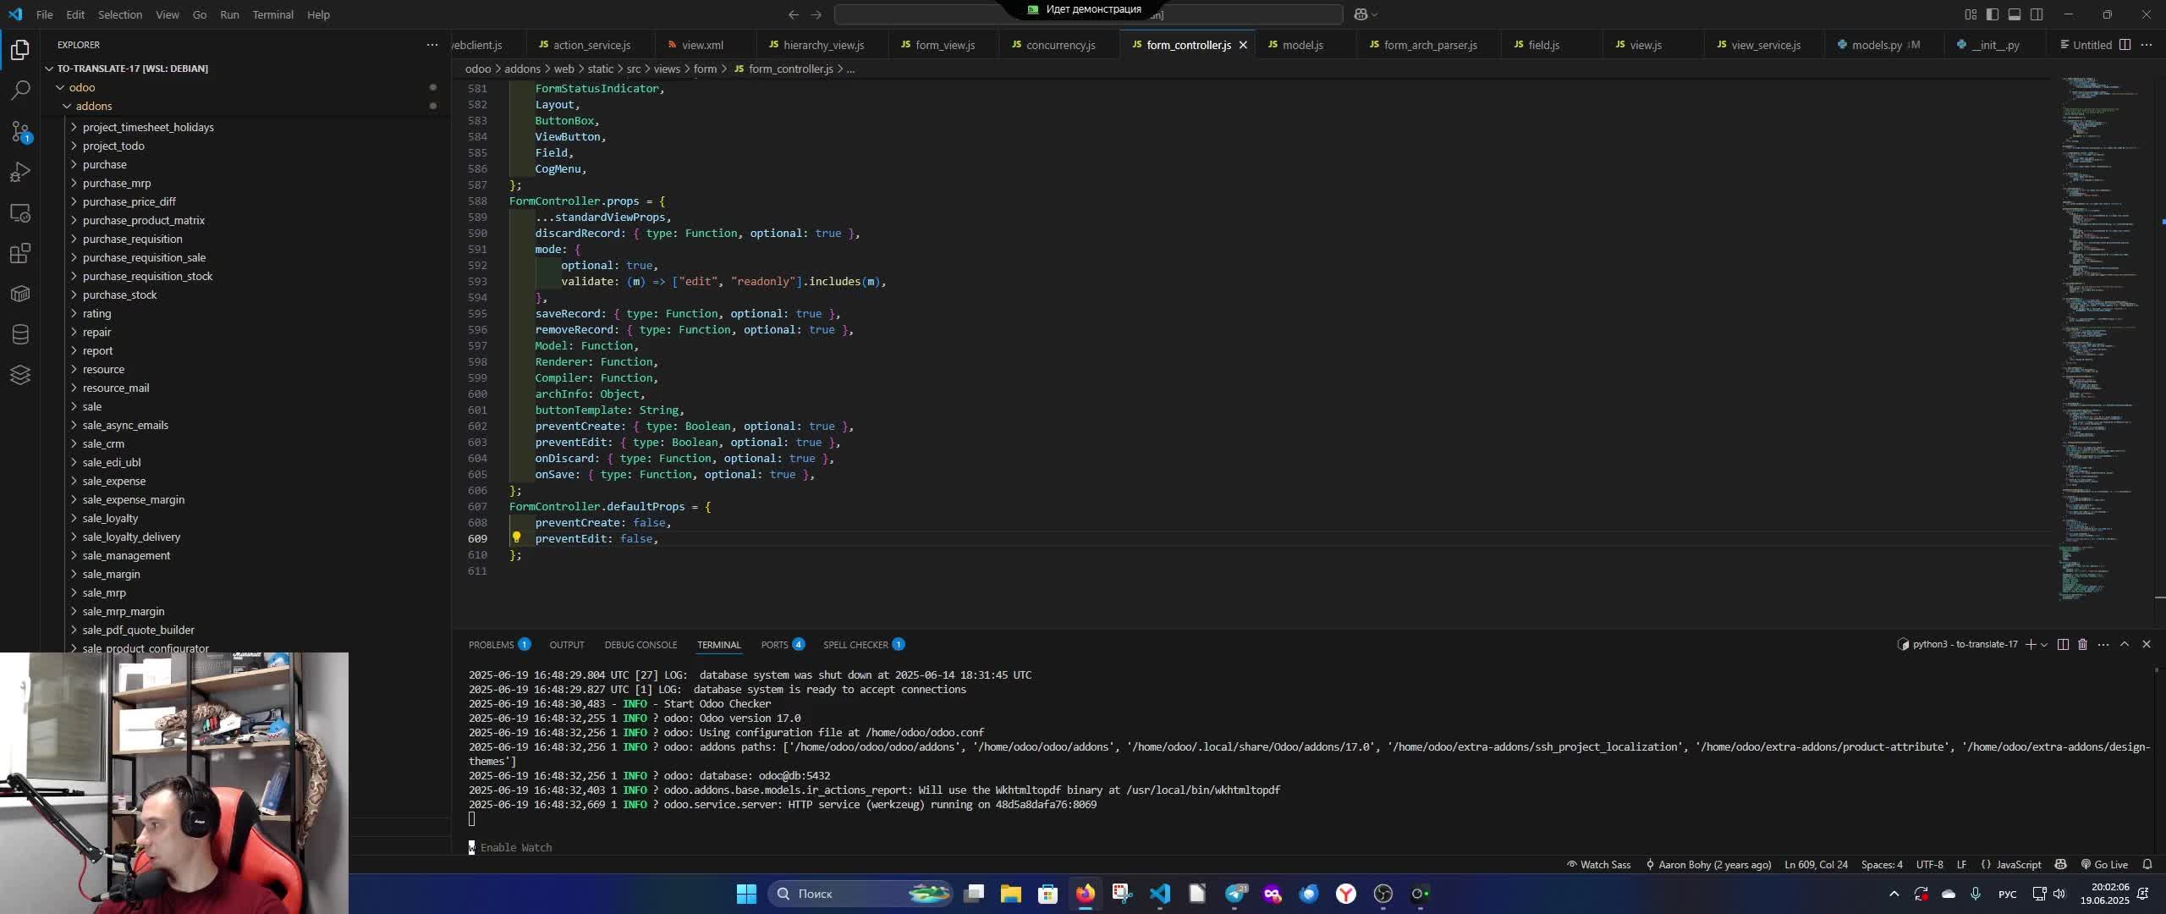Collapse the addons folder
Viewport: 2166px width, 914px height.
(x=93, y=107)
